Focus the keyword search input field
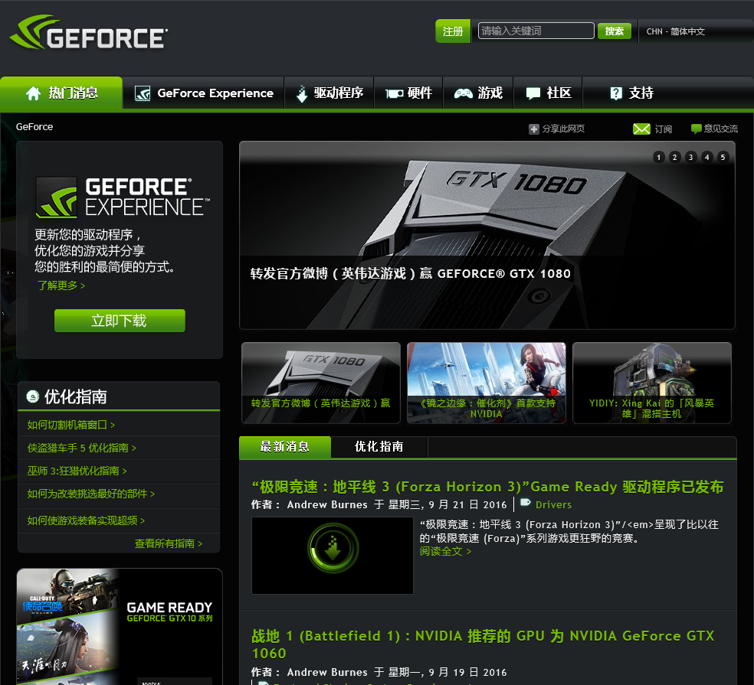 [536, 31]
